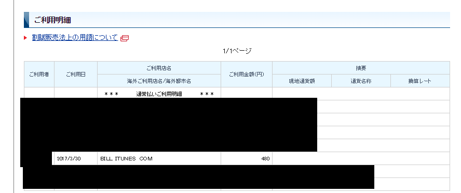461x193 pixels.
Task: Click the 摘要 column header
Action: 361,68
